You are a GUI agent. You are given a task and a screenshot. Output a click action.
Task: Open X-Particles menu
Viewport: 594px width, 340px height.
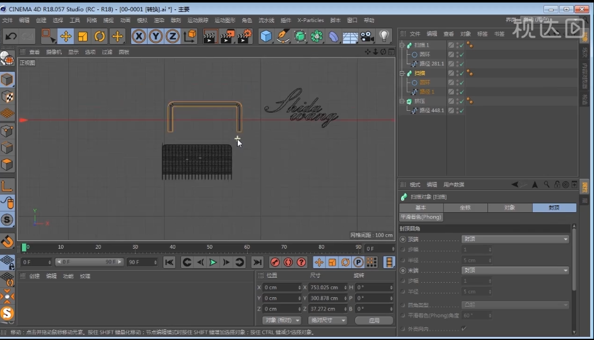[x=310, y=20]
